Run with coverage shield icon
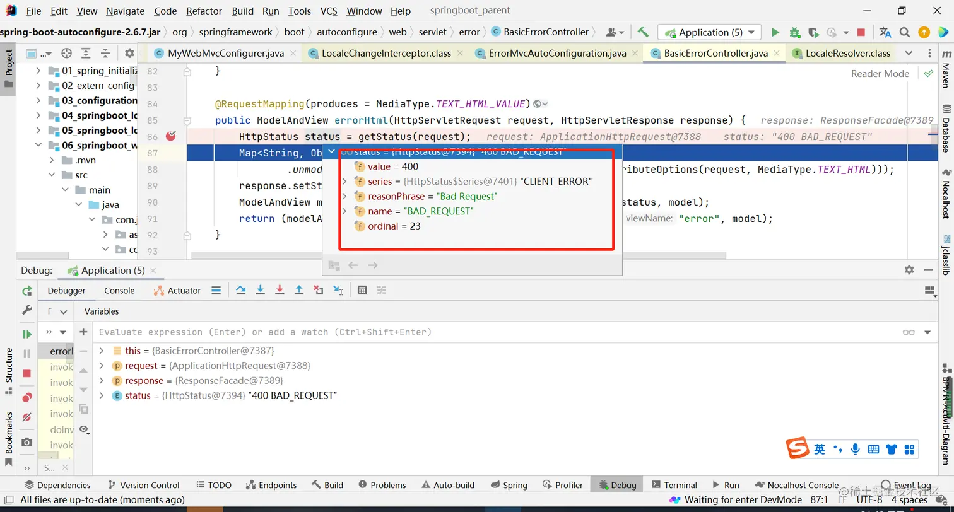This screenshot has width=954, height=512. [813, 32]
